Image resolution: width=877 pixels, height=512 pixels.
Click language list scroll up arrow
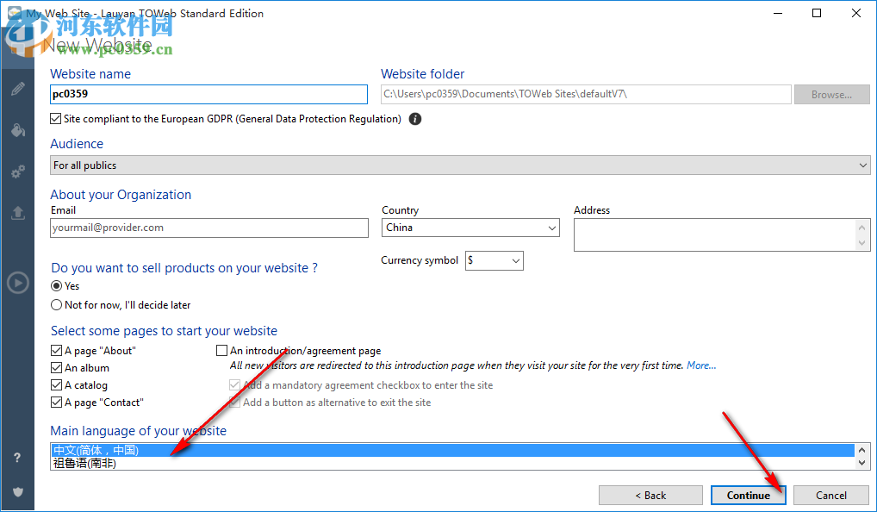(861, 450)
